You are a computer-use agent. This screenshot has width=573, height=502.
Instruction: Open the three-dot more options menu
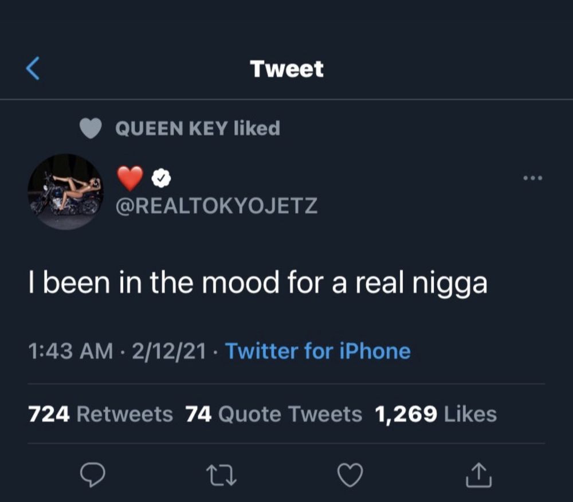[533, 178]
